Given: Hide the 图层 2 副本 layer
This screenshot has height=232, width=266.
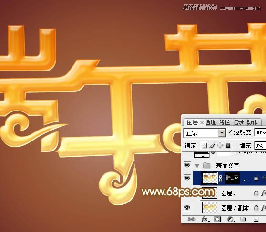Looking at the screenshot, I should tap(187, 207).
